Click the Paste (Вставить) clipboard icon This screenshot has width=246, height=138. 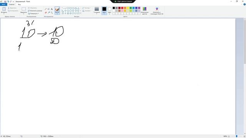[x=4, y=9]
